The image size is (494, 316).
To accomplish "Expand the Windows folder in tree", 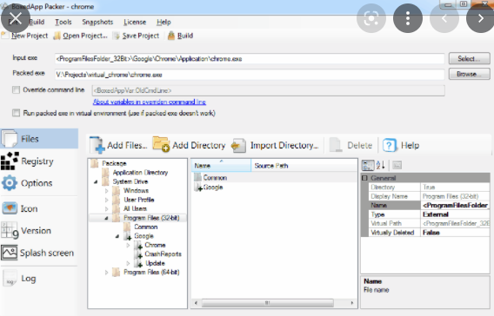I will pos(106,190).
